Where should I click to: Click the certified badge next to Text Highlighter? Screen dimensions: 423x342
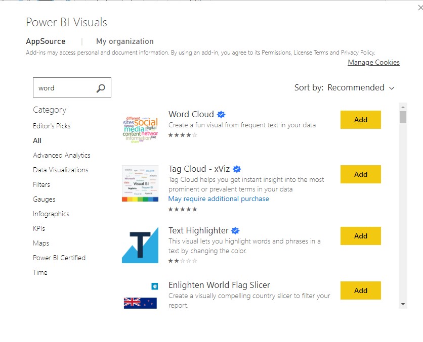click(x=235, y=231)
